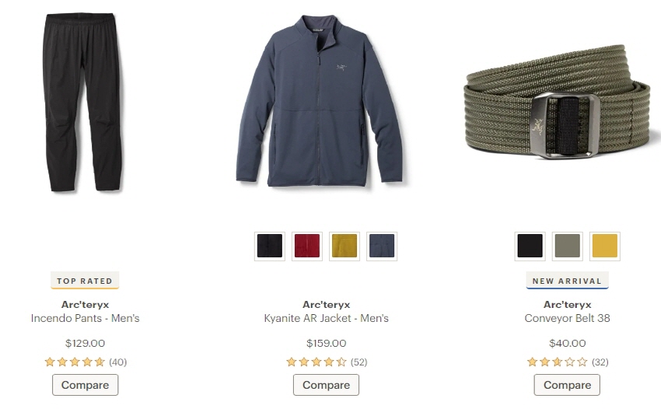Pick yellow swatch for Conveyor Belt 38
This screenshot has height=409, width=661.
tap(604, 246)
